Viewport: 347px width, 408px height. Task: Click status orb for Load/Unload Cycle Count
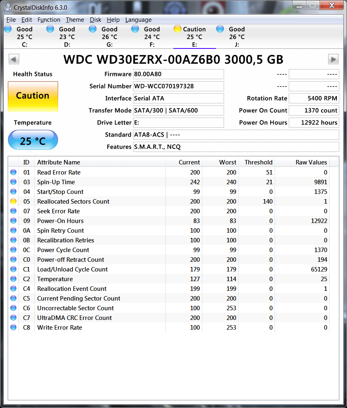(x=13, y=269)
